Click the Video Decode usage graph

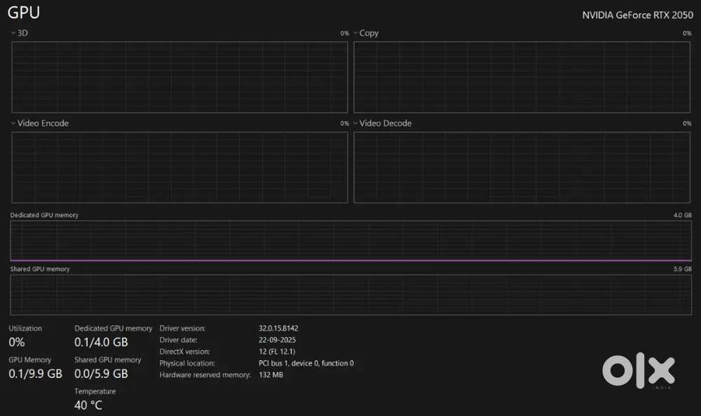[522, 167]
